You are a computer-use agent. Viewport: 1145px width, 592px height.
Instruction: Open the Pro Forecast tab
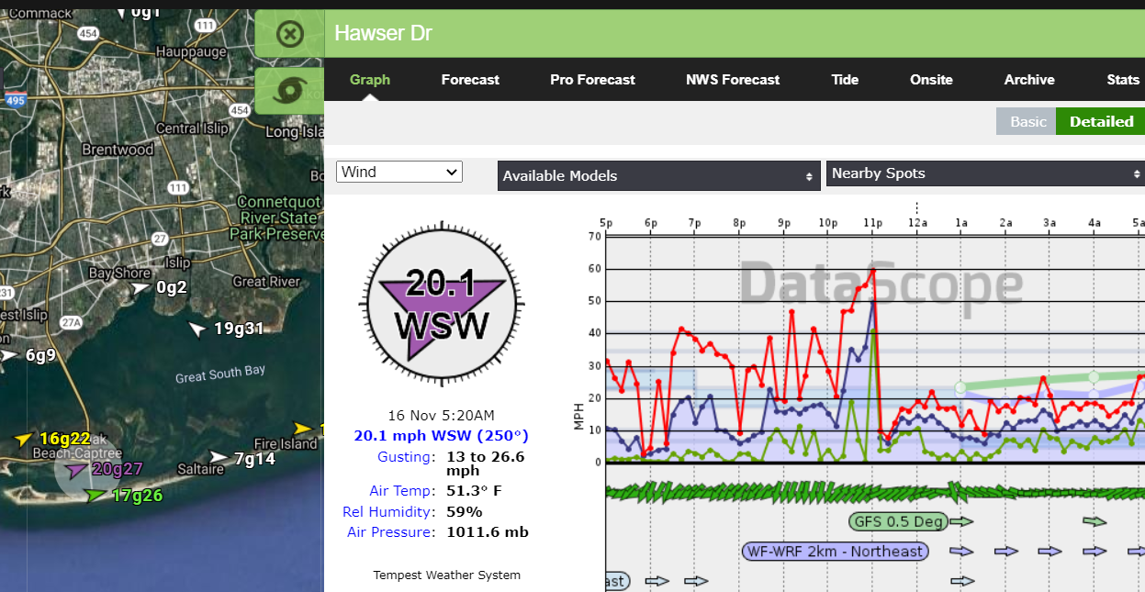point(592,80)
